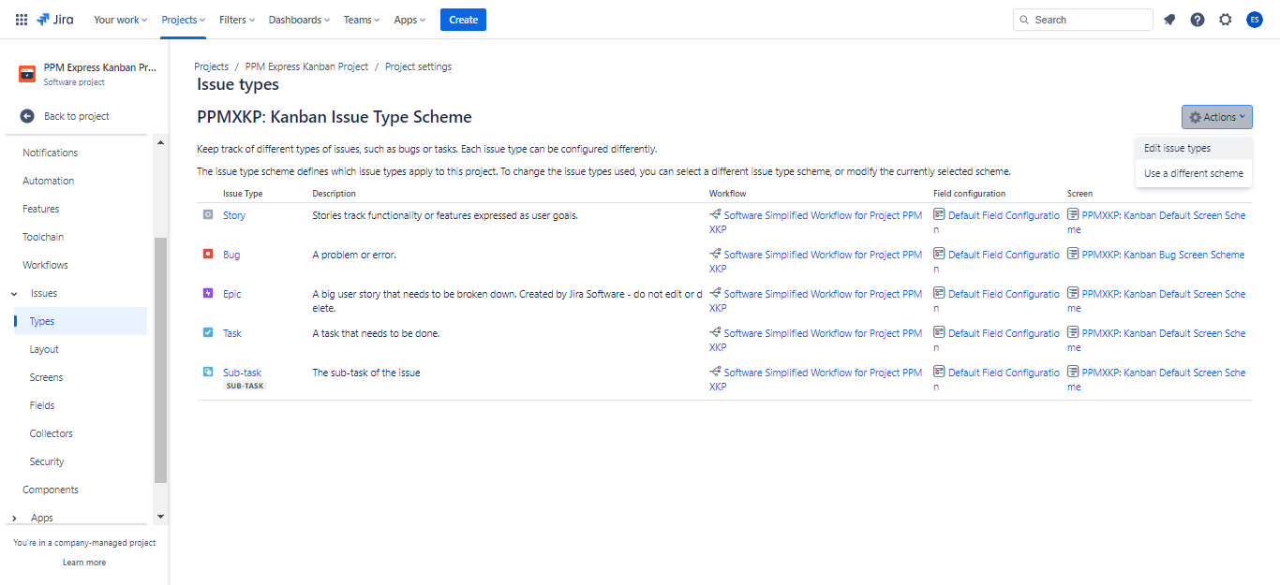Click the Create button

pyautogui.click(x=463, y=20)
